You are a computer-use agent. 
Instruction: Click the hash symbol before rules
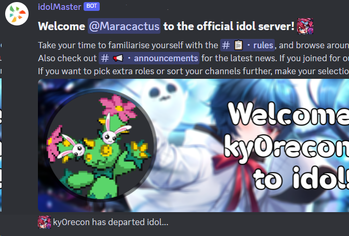pos(226,45)
